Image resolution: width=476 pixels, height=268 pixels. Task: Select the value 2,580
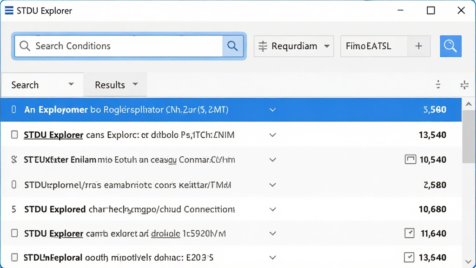435,185
